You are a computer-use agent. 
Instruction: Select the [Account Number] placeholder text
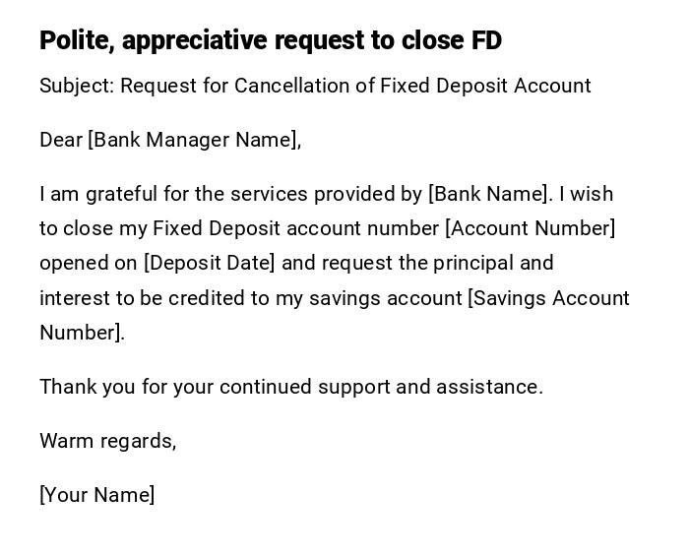click(x=531, y=228)
